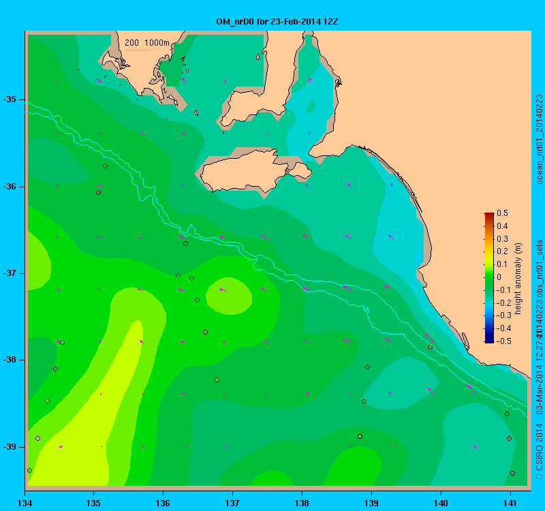The image size is (545, 511).
Task: Click the color bar label -0.4
Action: click(x=503, y=328)
